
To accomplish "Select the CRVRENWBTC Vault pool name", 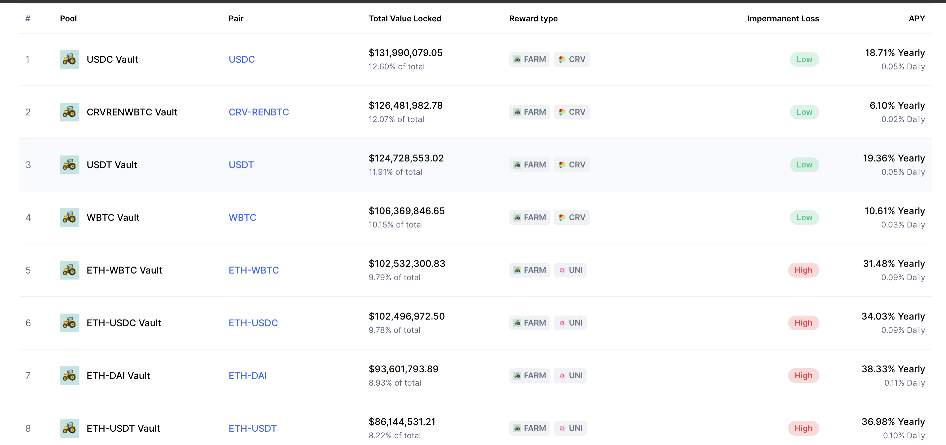I will pos(132,112).
